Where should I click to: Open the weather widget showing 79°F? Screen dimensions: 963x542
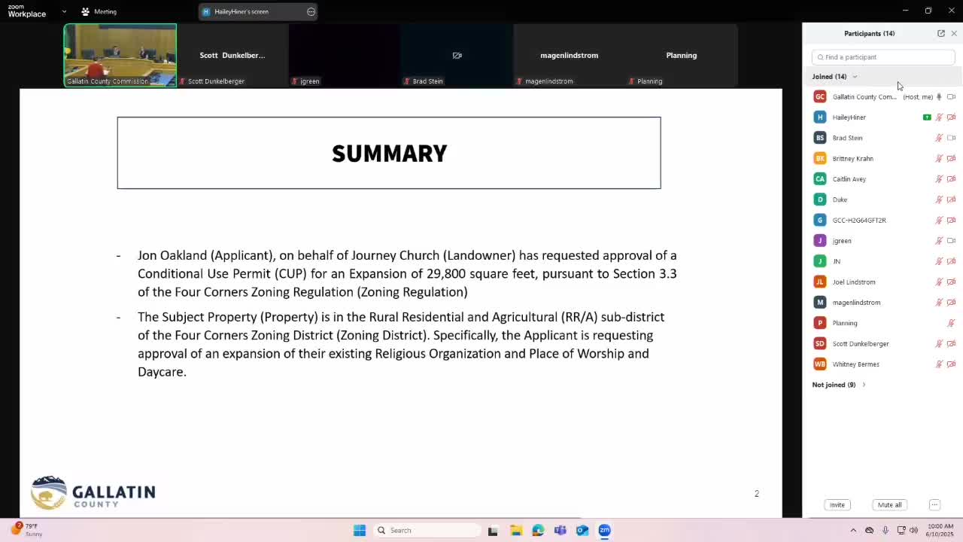click(26, 530)
